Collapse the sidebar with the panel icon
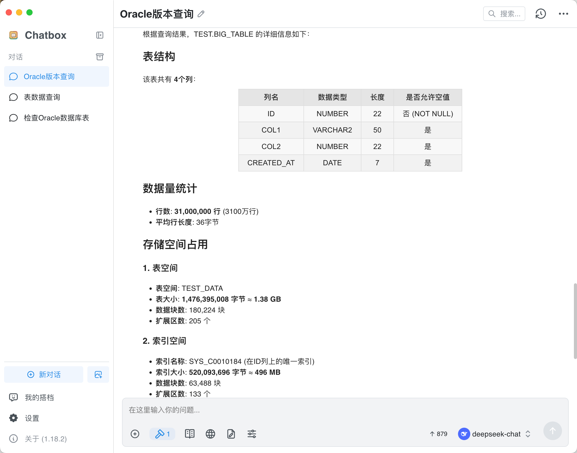This screenshot has height=453, width=577. (100, 35)
